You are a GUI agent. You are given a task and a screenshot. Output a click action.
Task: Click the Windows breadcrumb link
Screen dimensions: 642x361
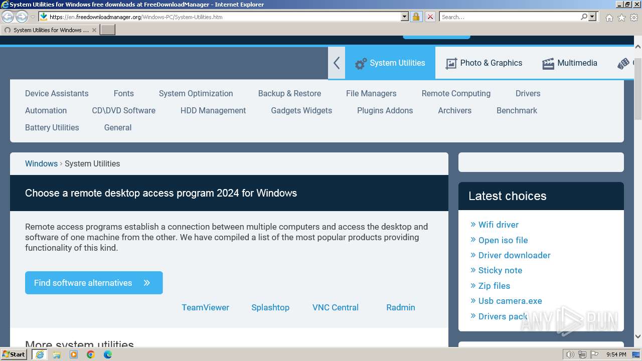point(41,163)
